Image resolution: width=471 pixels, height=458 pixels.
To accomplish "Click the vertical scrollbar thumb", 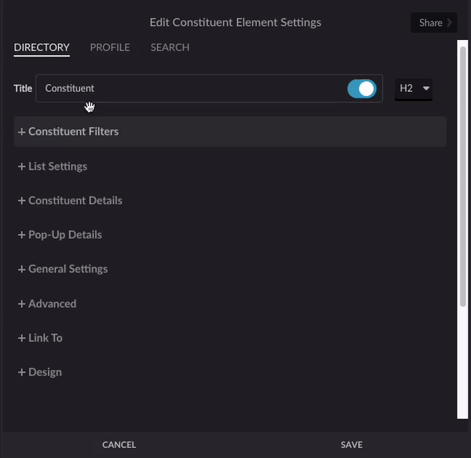I will (x=463, y=177).
